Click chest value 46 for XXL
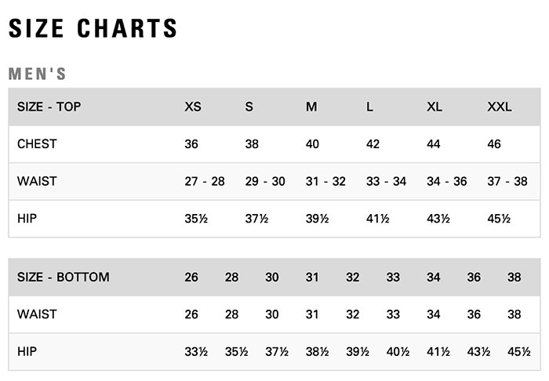This screenshot has width=549, height=381. (494, 143)
